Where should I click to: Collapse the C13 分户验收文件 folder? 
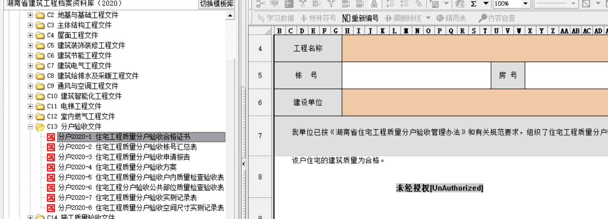pos(31,127)
